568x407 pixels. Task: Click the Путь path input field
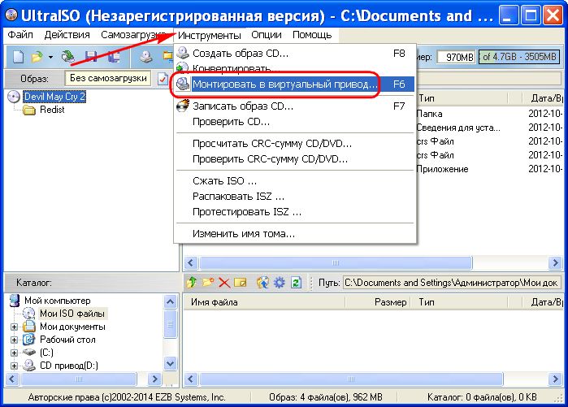(x=450, y=283)
